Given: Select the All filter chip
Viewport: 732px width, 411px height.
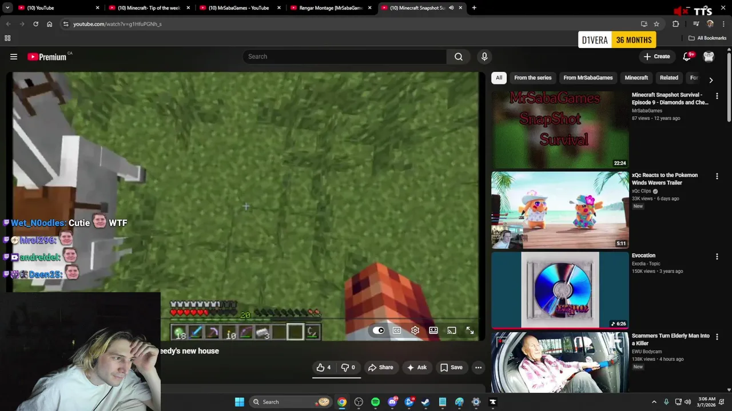Looking at the screenshot, I should pos(499,78).
